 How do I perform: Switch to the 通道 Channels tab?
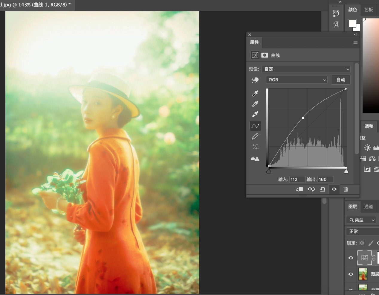click(x=369, y=206)
